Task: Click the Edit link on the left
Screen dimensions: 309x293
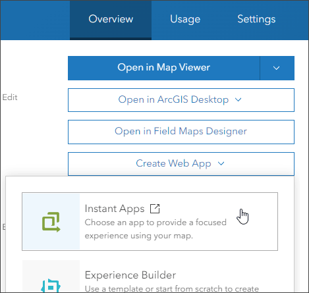Action: [x=10, y=97]
